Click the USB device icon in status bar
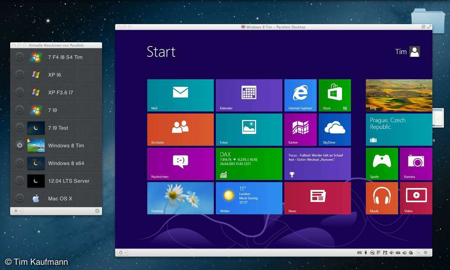Image resolution: width=450 pixels, height=270 pixels. [366, 253]
